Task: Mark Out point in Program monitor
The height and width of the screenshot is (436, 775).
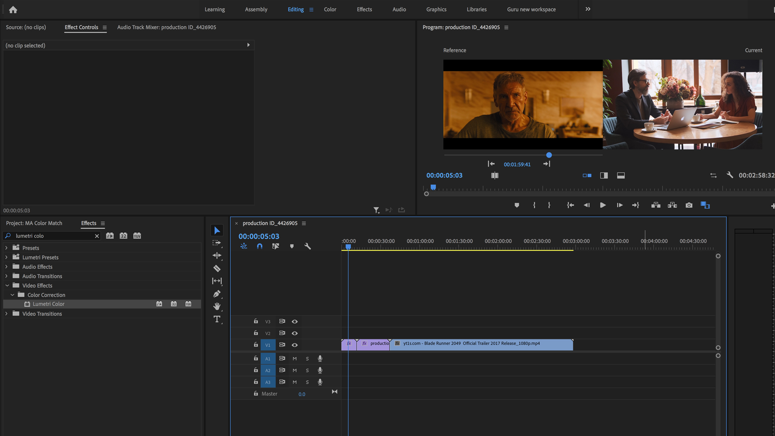Action: pyautogui.click(x=549, y=205)
